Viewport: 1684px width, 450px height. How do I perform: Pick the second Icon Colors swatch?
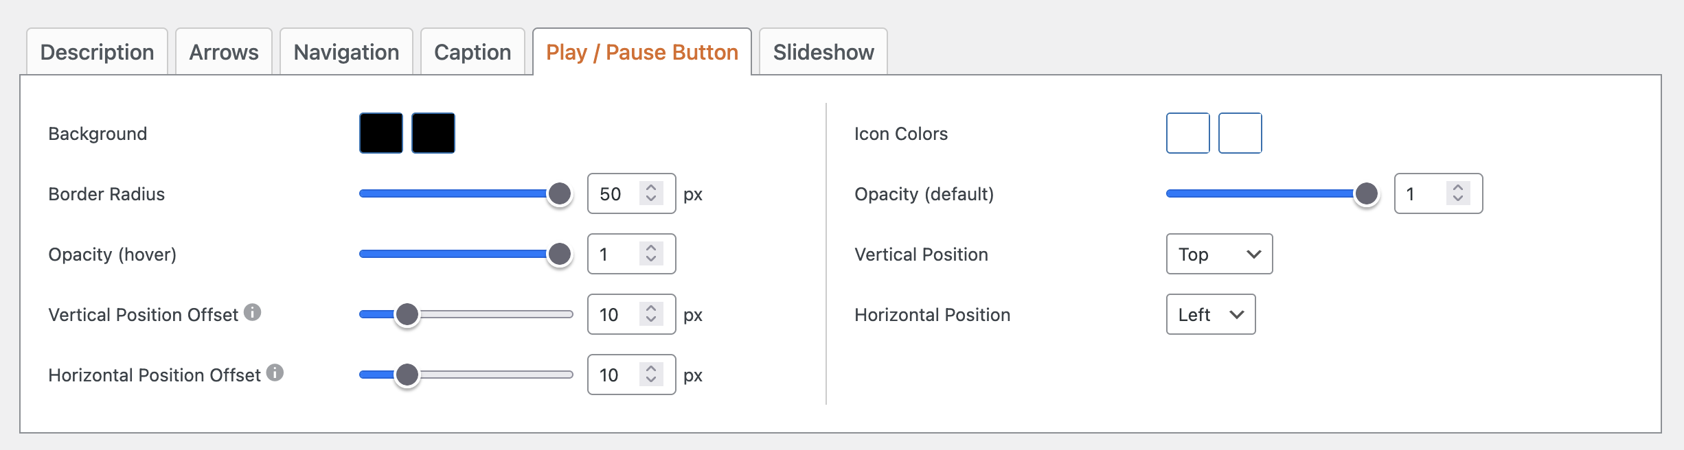[x=1240, y=133]
